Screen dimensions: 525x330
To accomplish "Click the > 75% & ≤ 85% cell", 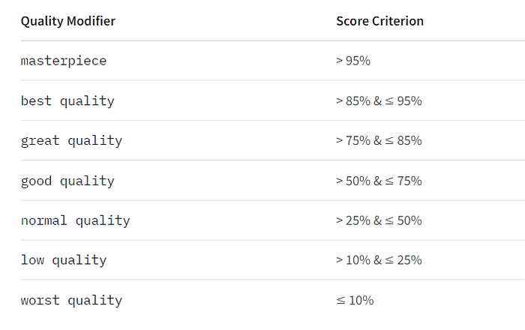I will coord(379,140).
